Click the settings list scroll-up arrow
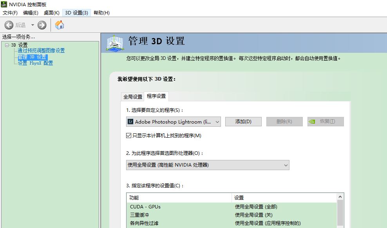 (x=340, y=197)
